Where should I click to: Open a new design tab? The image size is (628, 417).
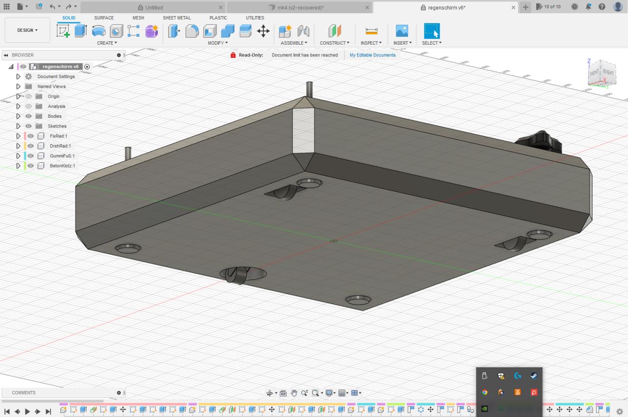click(x=525, y=7)
